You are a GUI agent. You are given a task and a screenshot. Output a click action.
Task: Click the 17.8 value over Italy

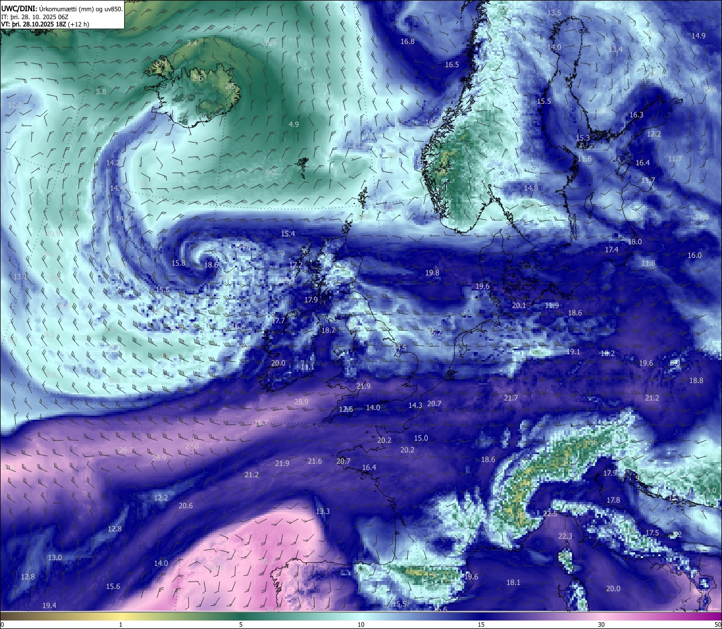[x=613, y=500]
